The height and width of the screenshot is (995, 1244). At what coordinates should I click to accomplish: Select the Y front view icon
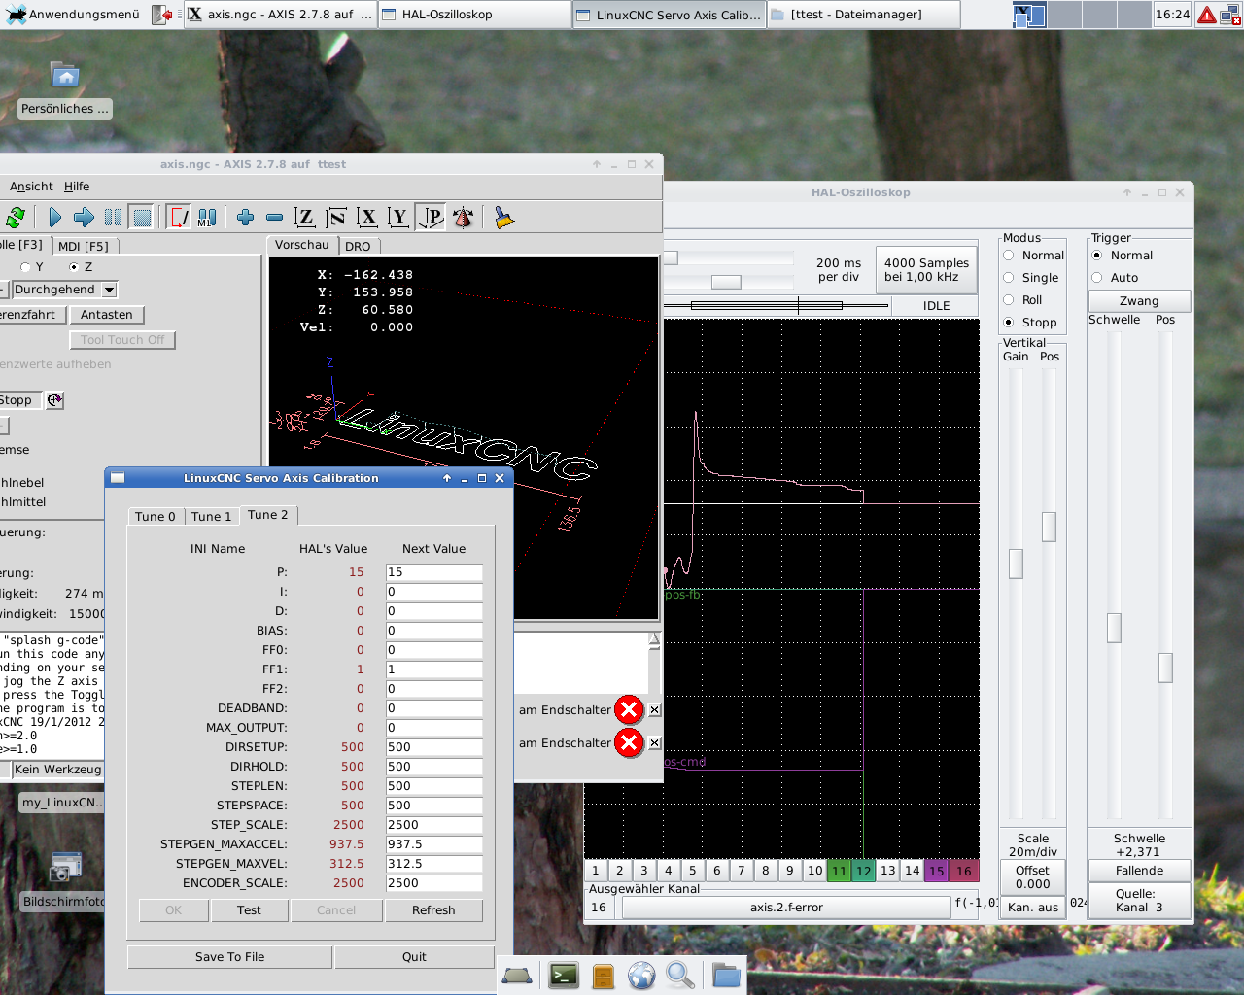pos(398,218)
